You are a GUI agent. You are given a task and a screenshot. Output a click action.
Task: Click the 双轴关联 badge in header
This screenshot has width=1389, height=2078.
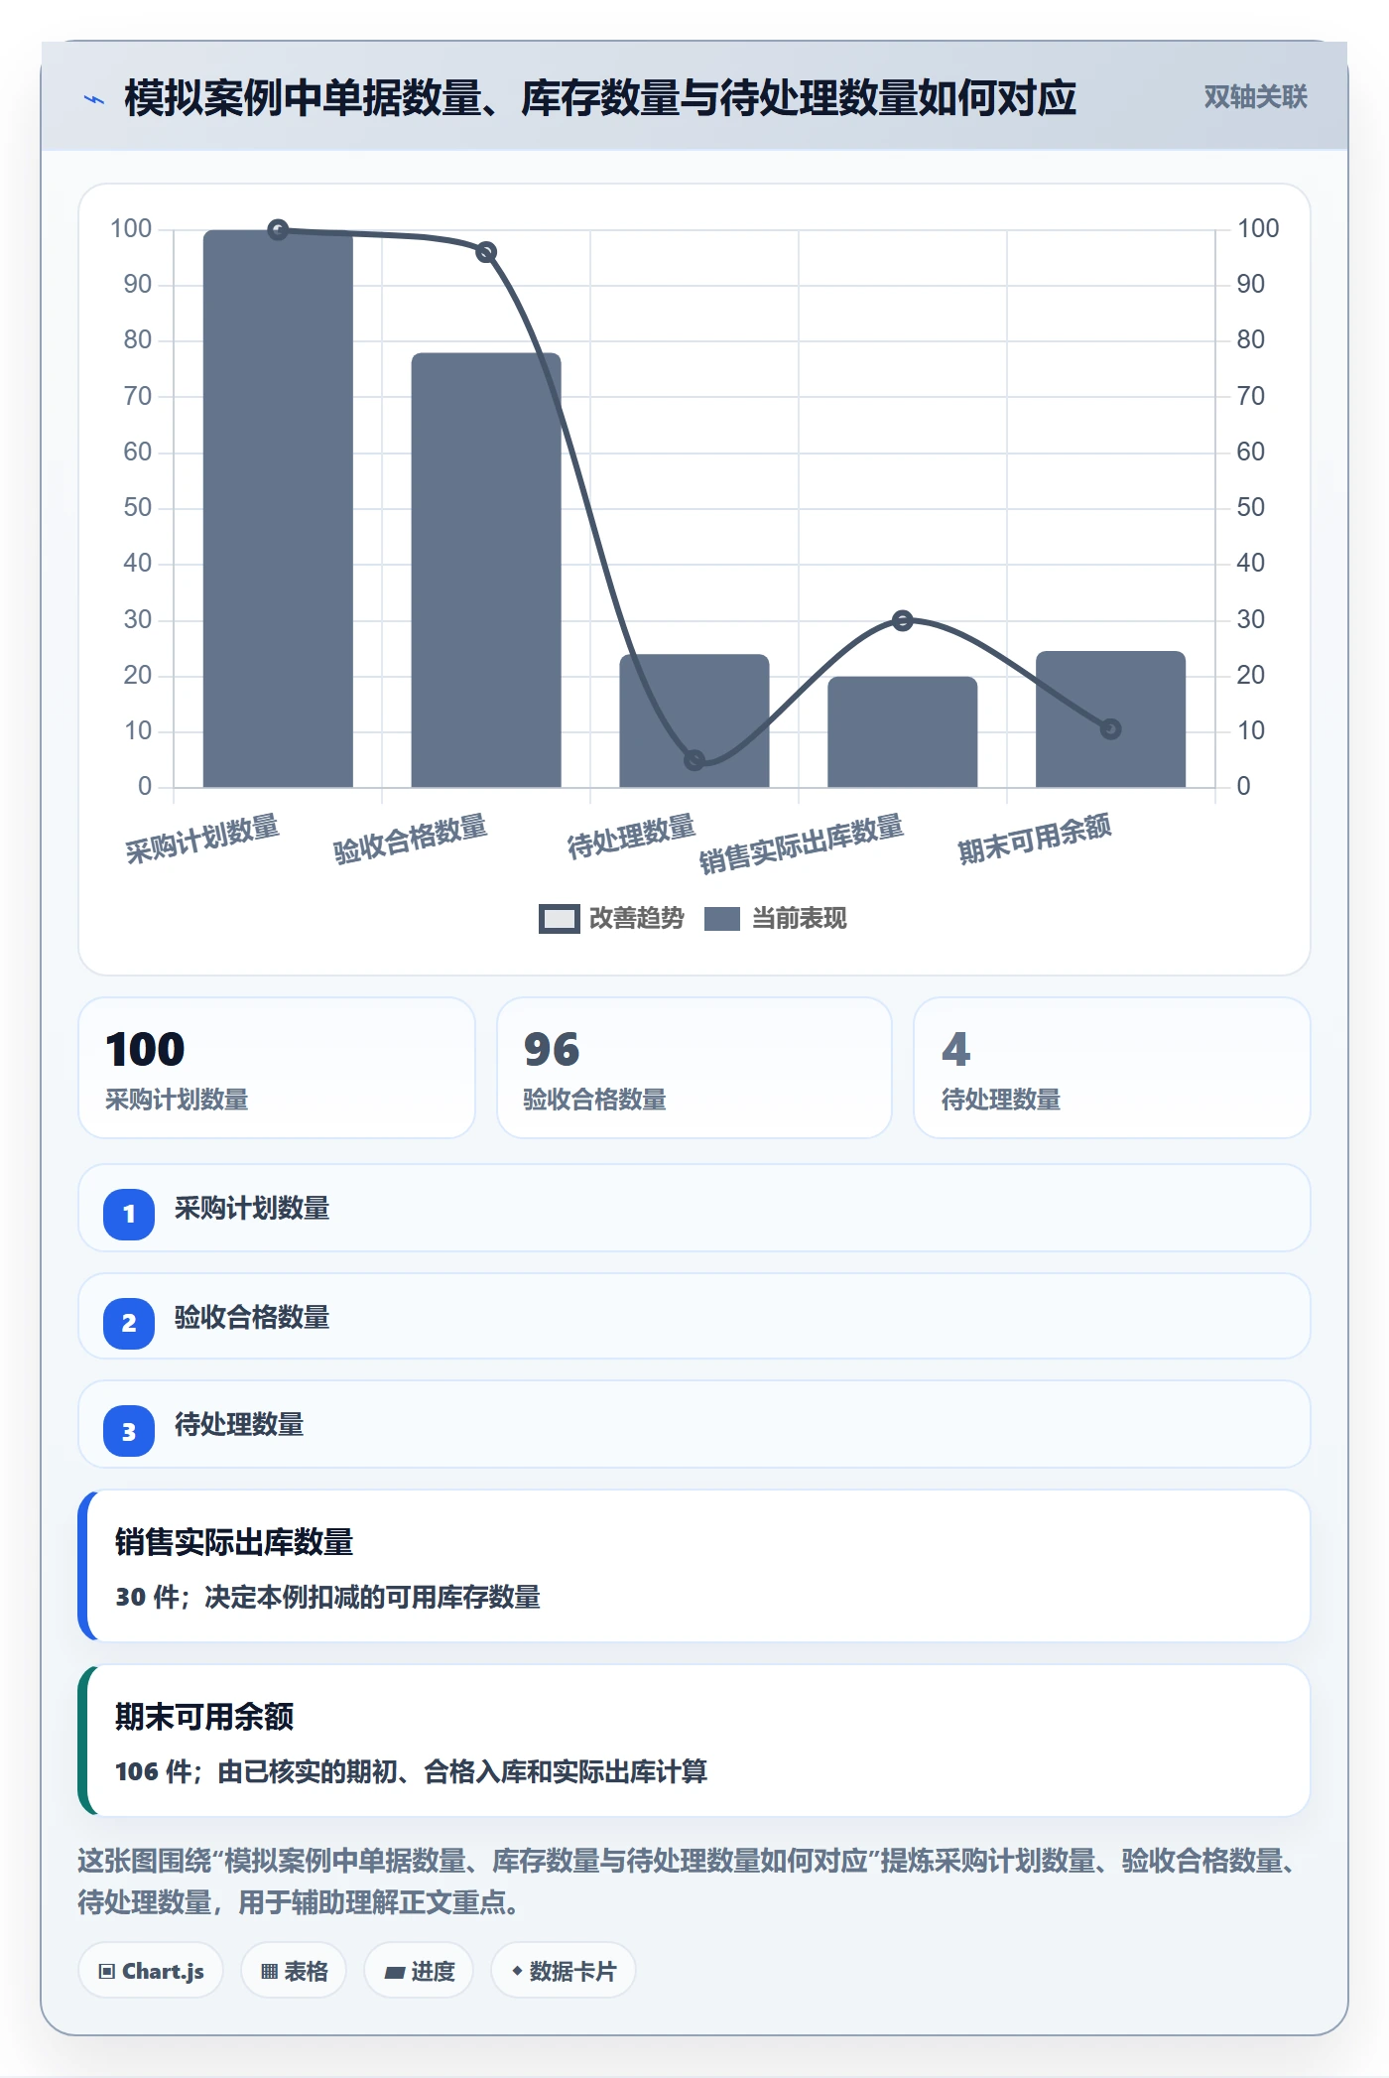point(1255,97)
